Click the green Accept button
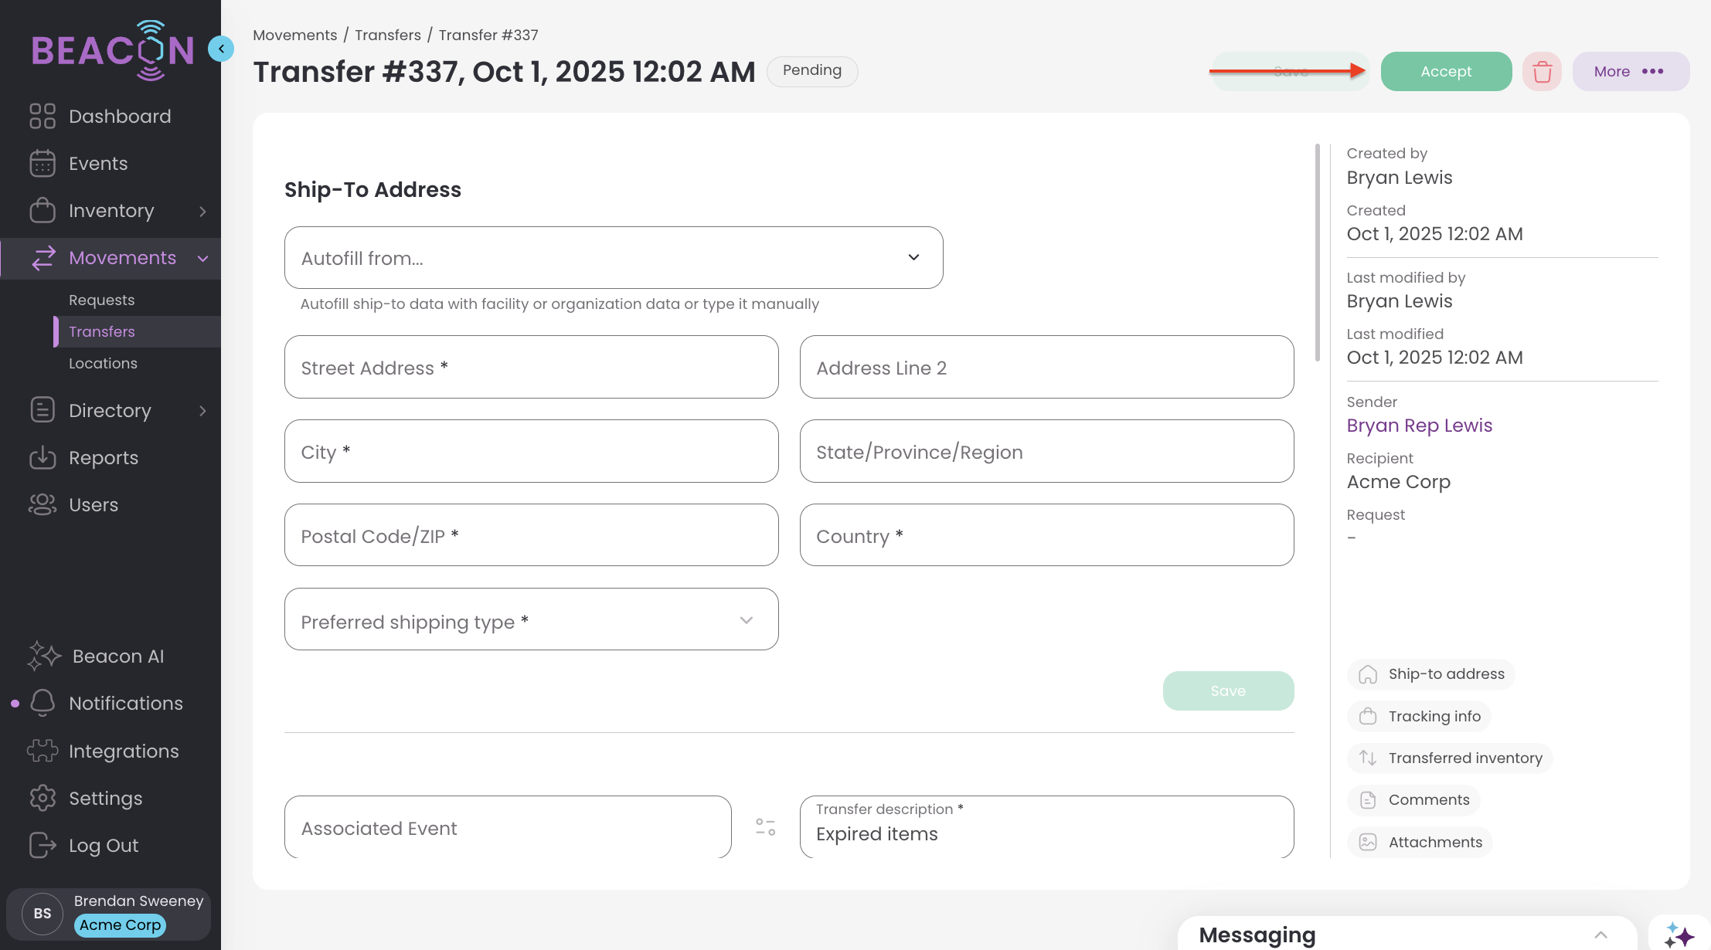The height and width of the screenshot is (950, 1711). click(1446, 72)
